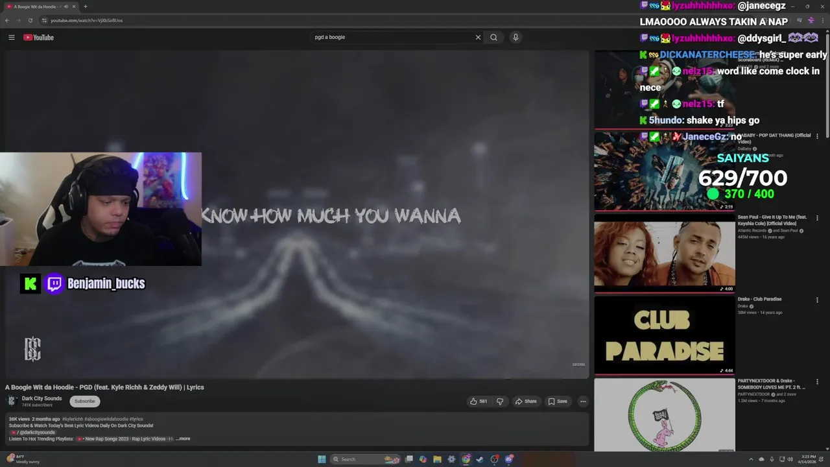This screenshot has width=830, height=467.
Task: Open Sean Paul Give It Up To Me thumbnail
Action: [665, 253]
